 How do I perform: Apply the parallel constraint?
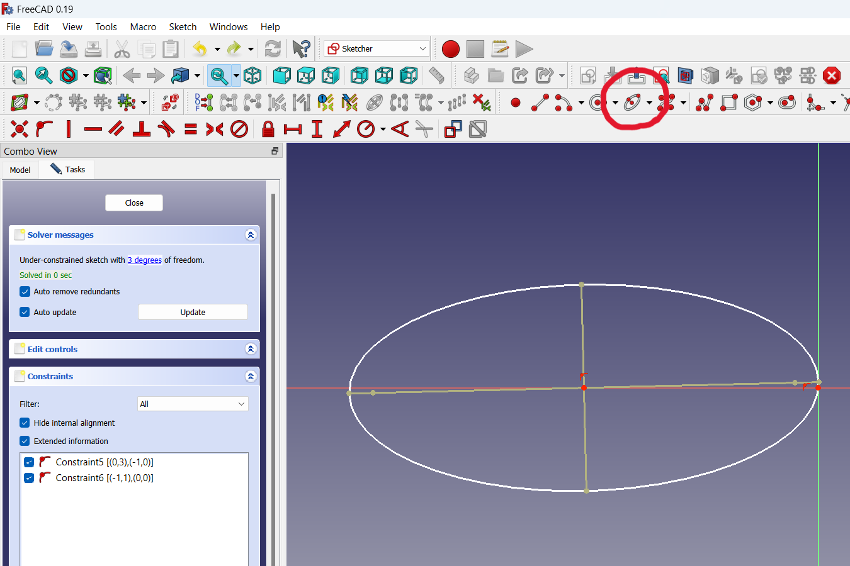pyautogui.click(x=117, y=130)
